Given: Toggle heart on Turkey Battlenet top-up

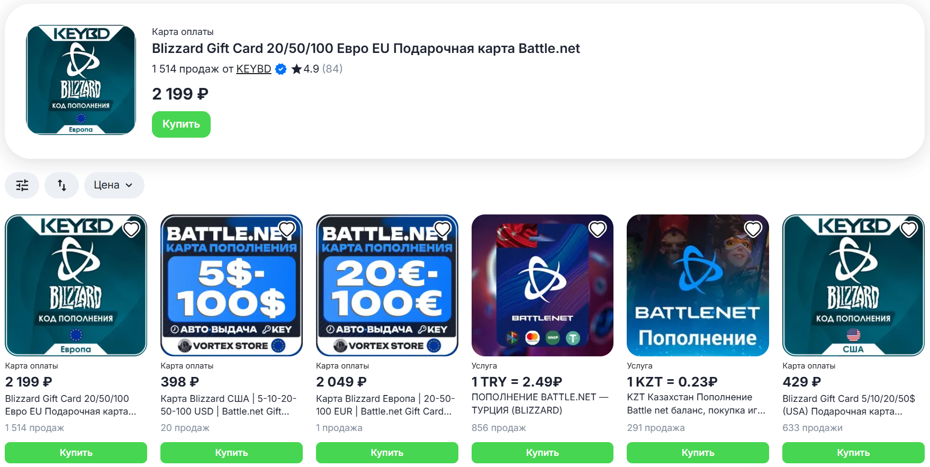Looking at the screenshot, I should (598, 229).
